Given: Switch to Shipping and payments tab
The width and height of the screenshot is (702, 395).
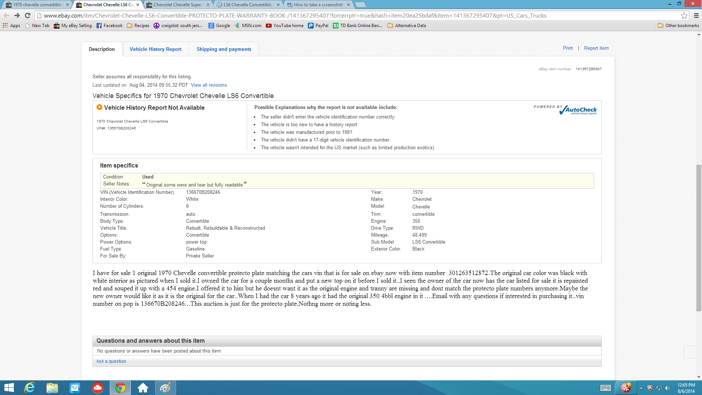Looking at the screenshot, I should pos(224,49).
